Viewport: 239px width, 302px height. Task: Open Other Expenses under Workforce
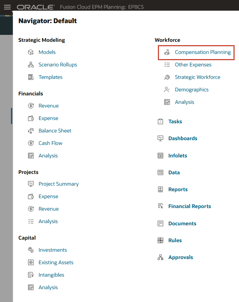tap(193, 65)
